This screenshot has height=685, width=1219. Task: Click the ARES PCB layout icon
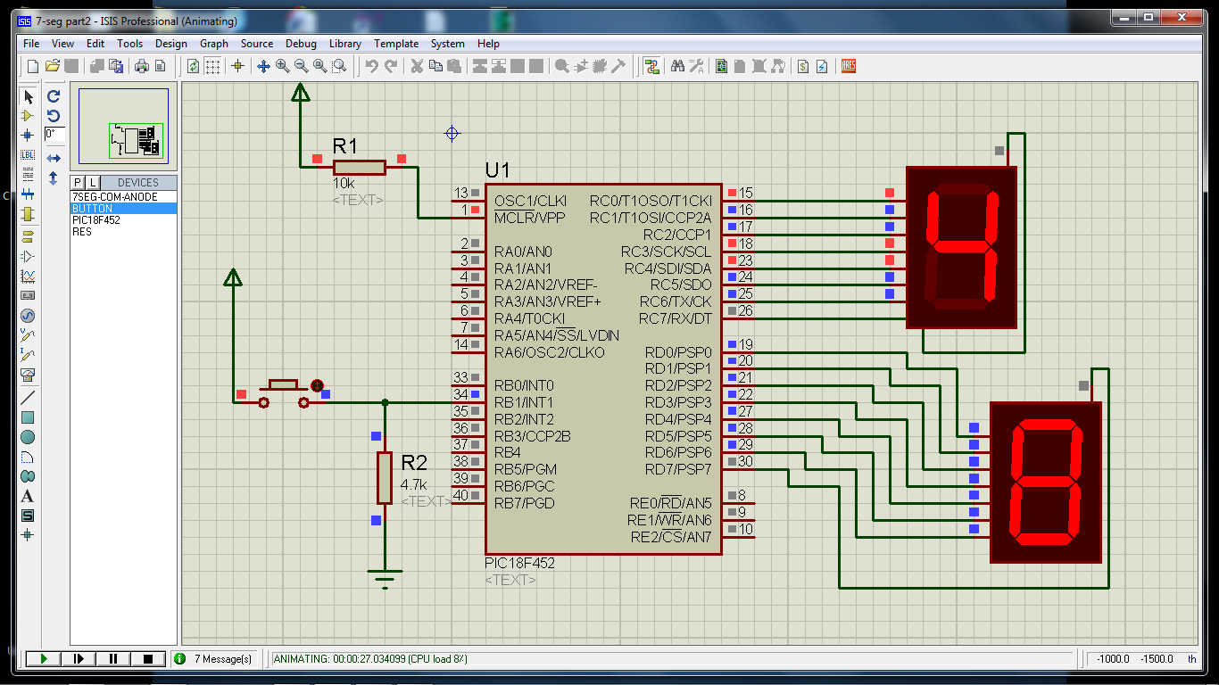tap(848, 65)
